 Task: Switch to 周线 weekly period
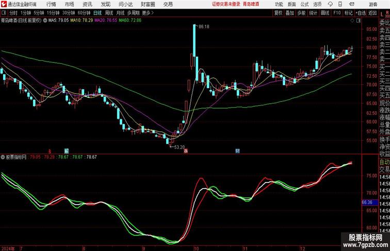click(x=109, y=13)
